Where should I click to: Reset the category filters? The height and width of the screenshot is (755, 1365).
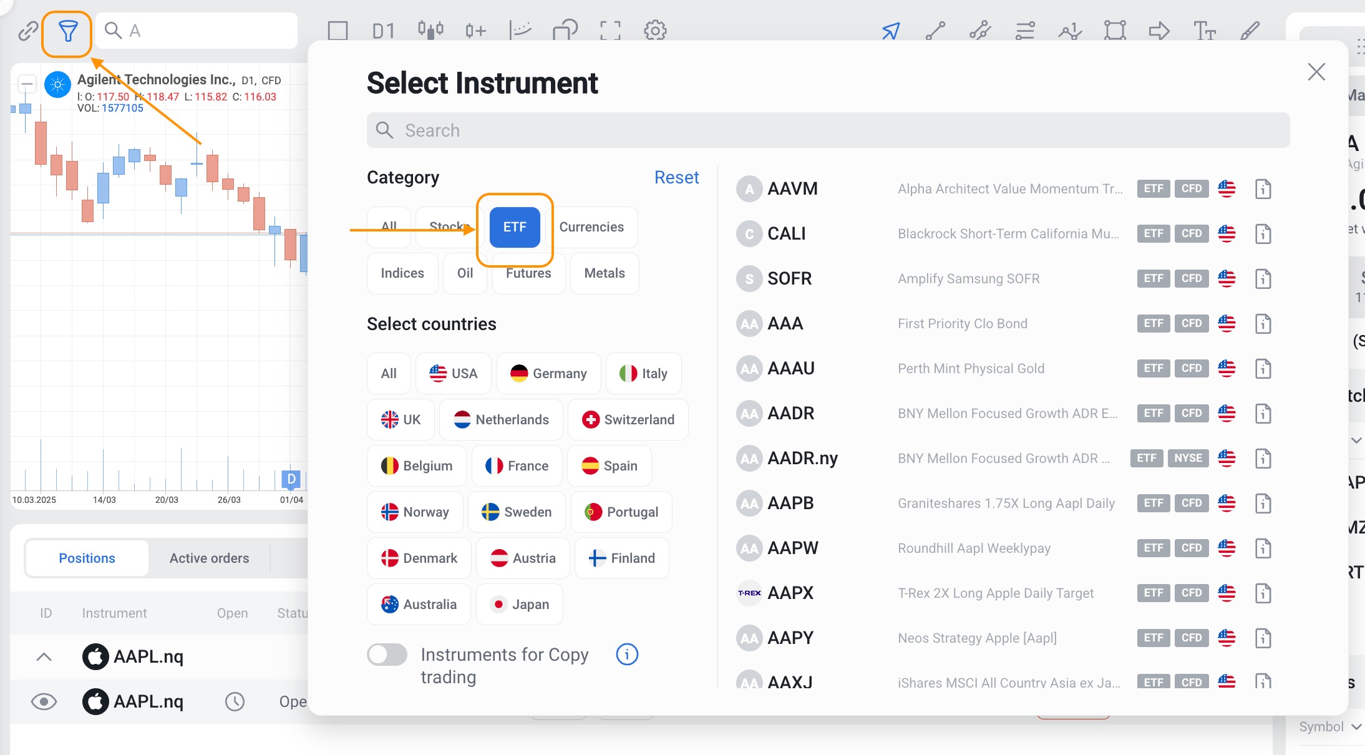676,177
